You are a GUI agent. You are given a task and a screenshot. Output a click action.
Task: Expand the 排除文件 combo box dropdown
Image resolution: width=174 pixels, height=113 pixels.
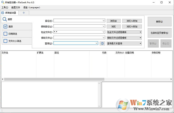tap(103, 38)
